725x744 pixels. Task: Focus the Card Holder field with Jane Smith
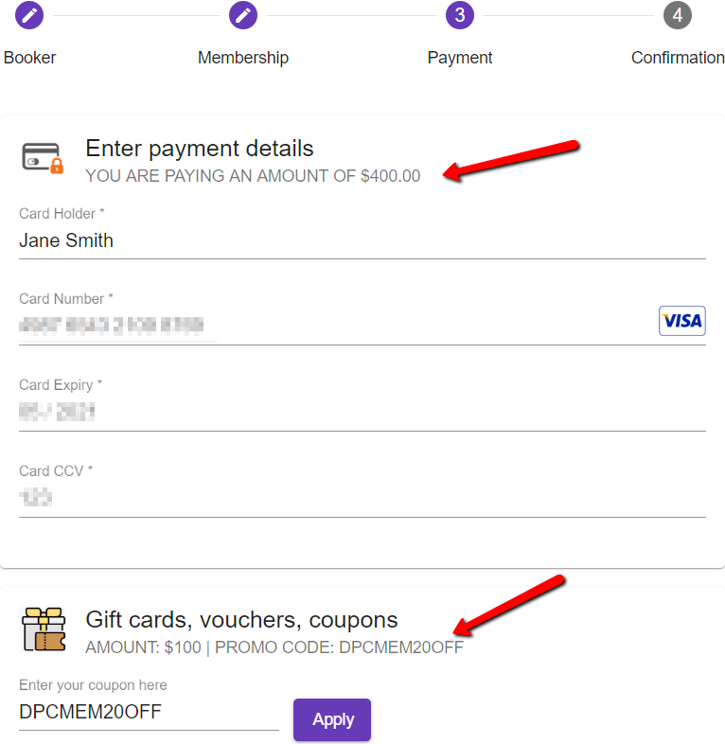coord(362,240)
